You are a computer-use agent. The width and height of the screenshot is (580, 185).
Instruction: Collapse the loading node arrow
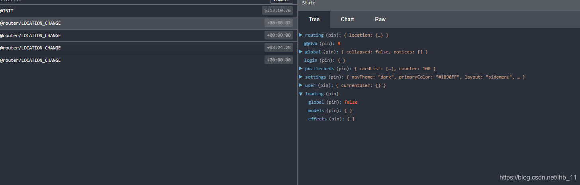click(x=301, y=94)
